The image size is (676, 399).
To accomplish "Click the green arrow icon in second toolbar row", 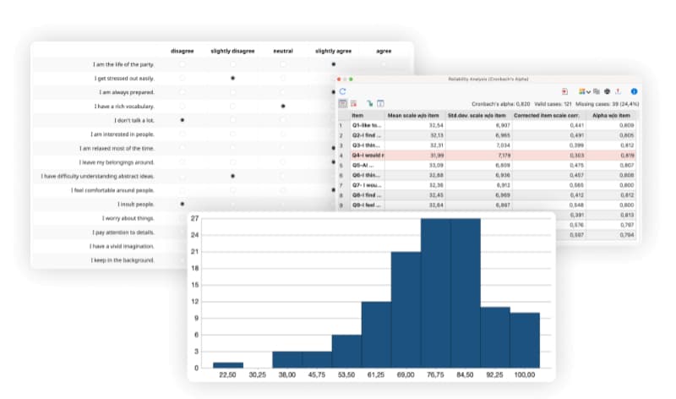I will point(369,103).
